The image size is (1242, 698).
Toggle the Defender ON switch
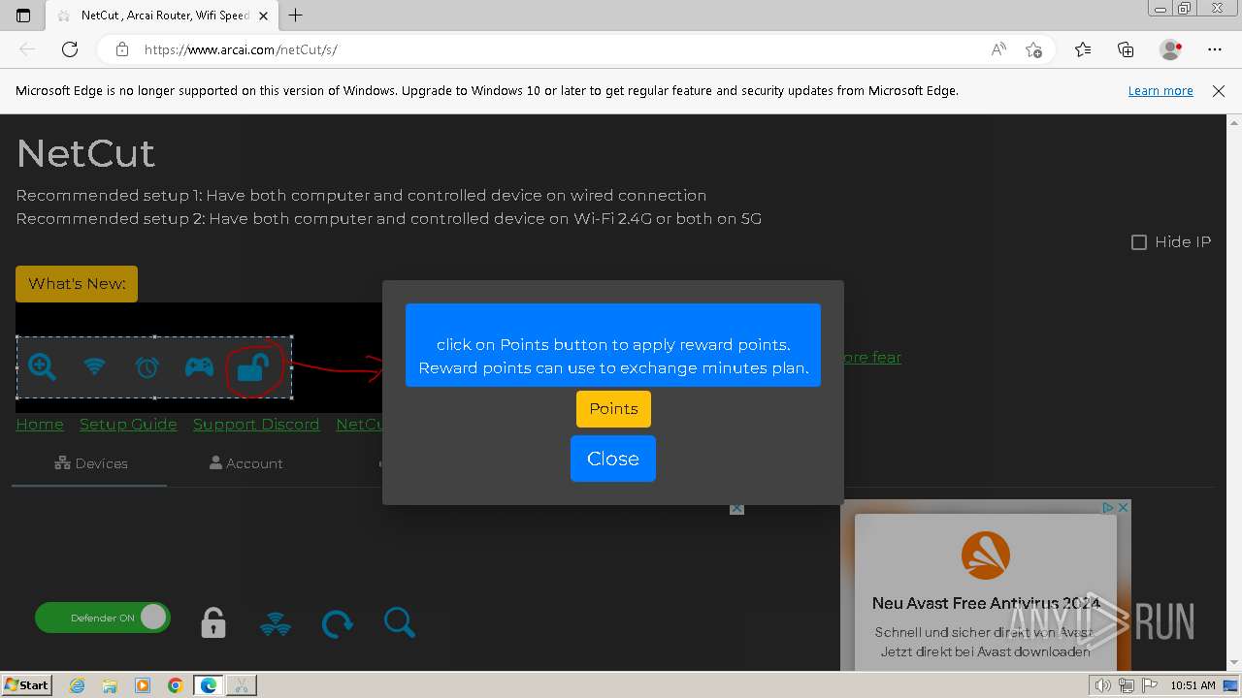pos(103,618)
